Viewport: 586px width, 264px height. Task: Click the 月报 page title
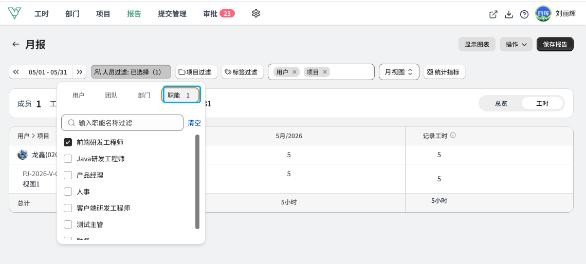pyautogui.click(x=35, y=45)
